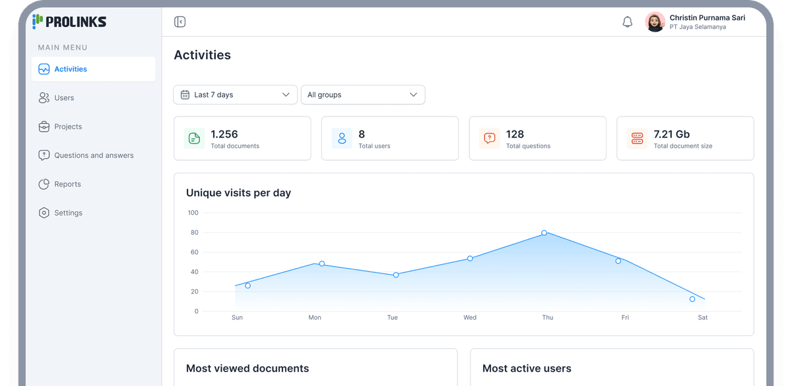
Task: Click the orange Total questions icon
Action: coord(490,138)
